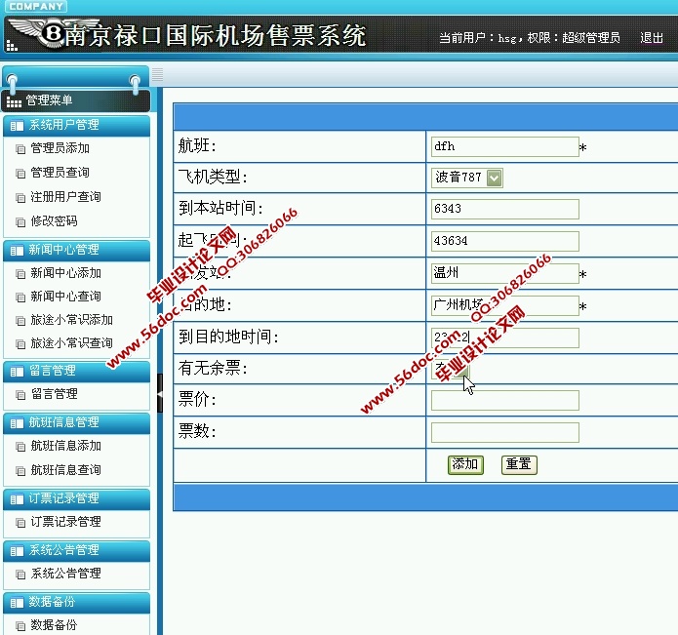This screenshot has height=635, width=678.
Task: Open 管理员添加 page
Action: tap(60, 148)
